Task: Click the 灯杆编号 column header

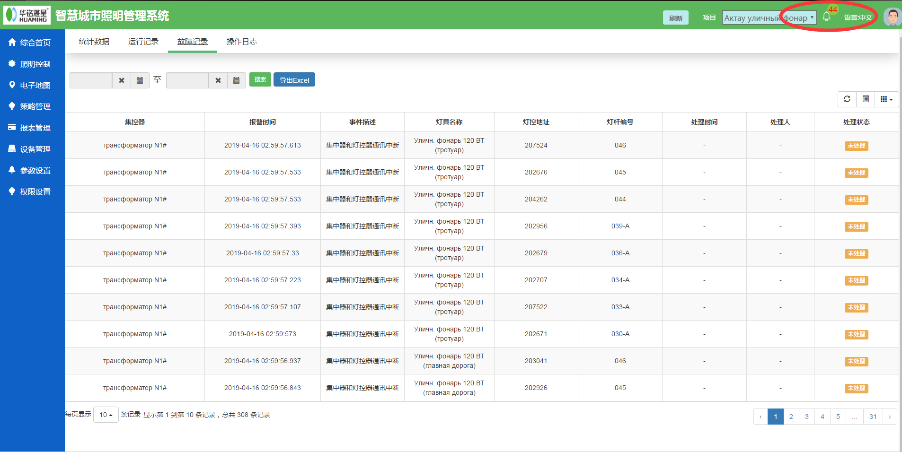Action: (x=620, y=122)
